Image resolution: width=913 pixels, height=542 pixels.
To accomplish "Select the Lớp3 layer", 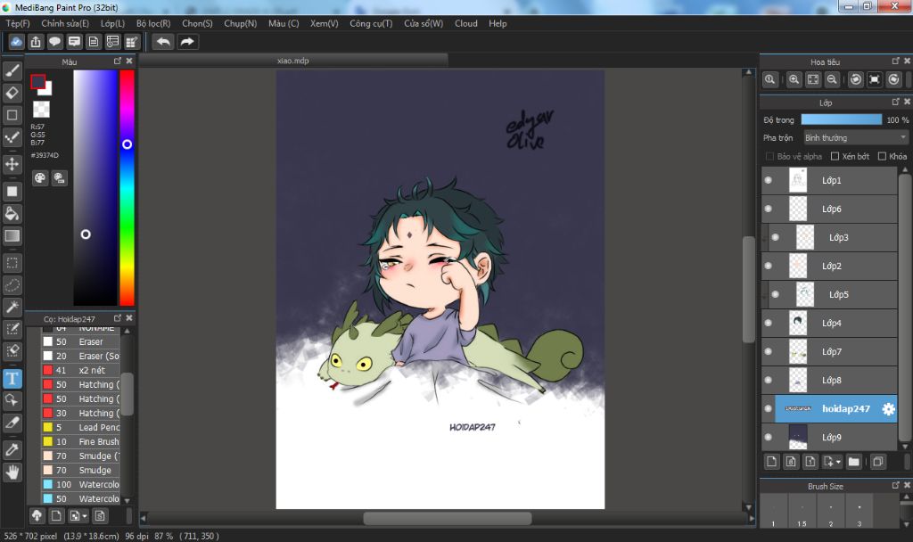I will pos(836,237).
